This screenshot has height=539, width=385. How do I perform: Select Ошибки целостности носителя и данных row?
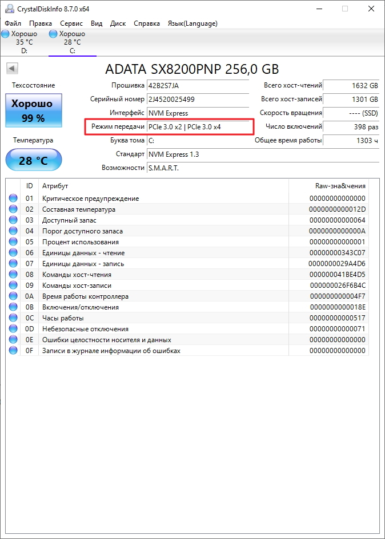click(x=187, y=340)
